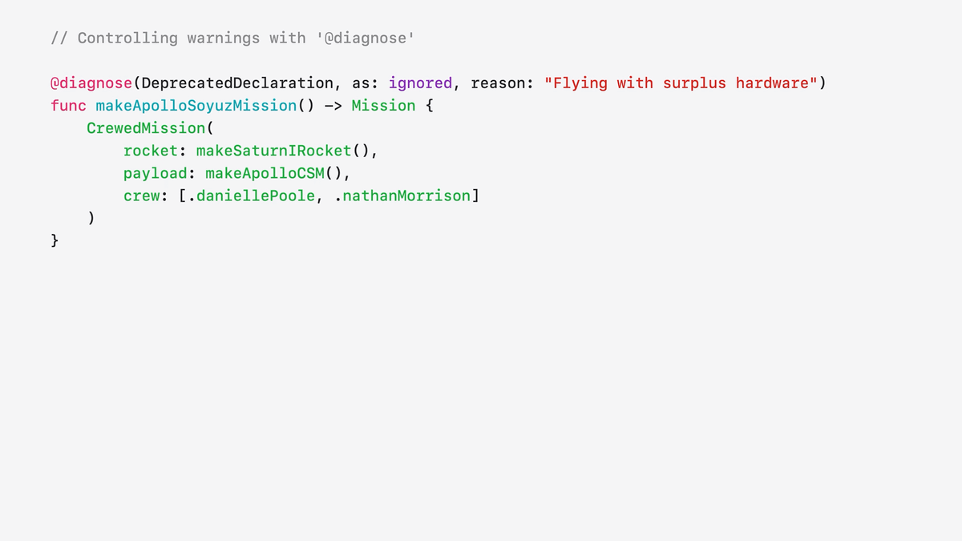Click the '->' return arrow
962x541 pixels.
pos(333,106)
